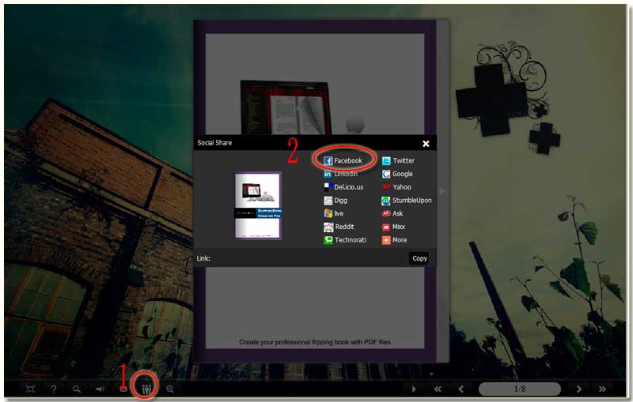Share the book on Facebook

pyautogui.click(x=343, y=160)
